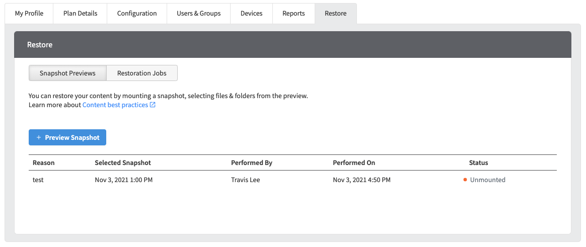Select the Devices tab
Viewport: 586px width, 247px height.
[251, 14]
